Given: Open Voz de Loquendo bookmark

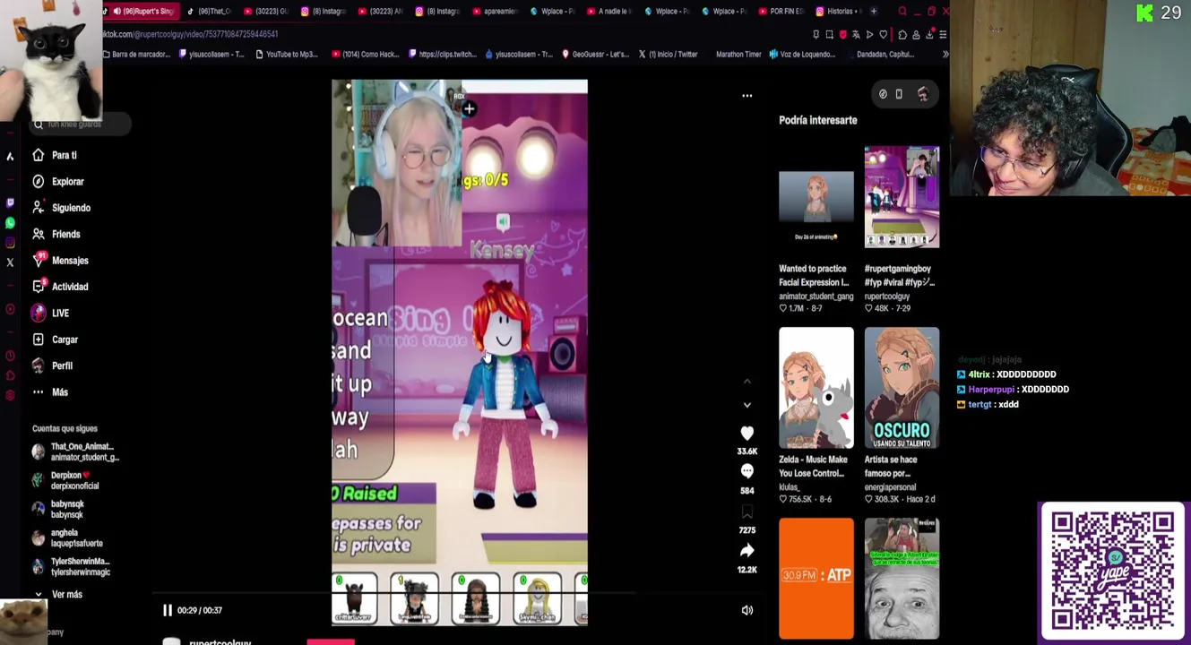Looking at the screenshot, I should (x=803, y=55).
